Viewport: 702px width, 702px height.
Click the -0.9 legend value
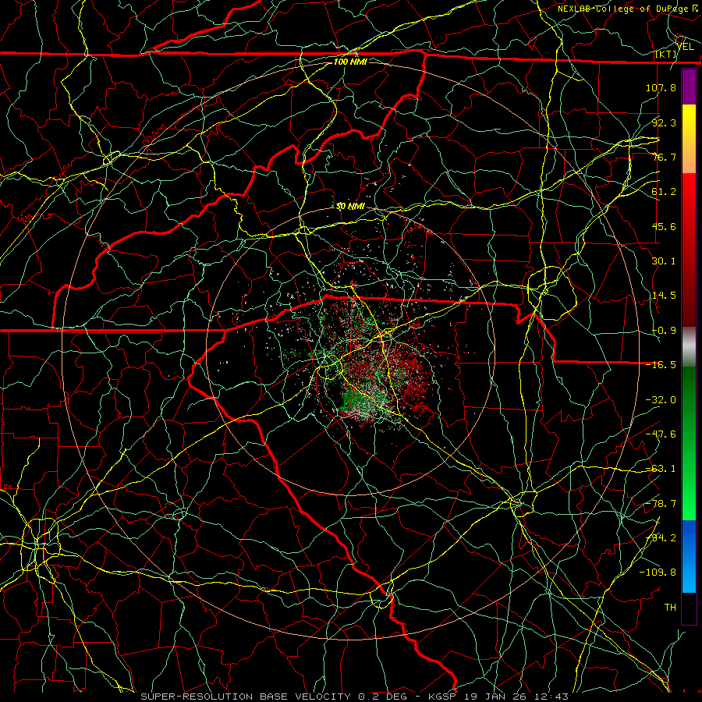(664, 331)
